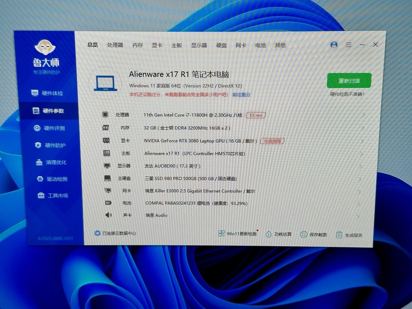412x309 pixels.
Task: Open 清理优化 in the sidebar
Action: tap(51, 162)
